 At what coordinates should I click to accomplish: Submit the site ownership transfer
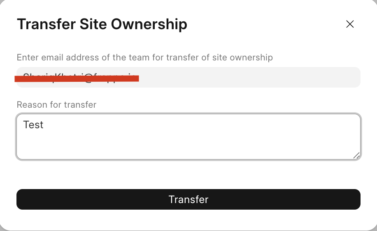pyautogui.click(x=188, y=199)
